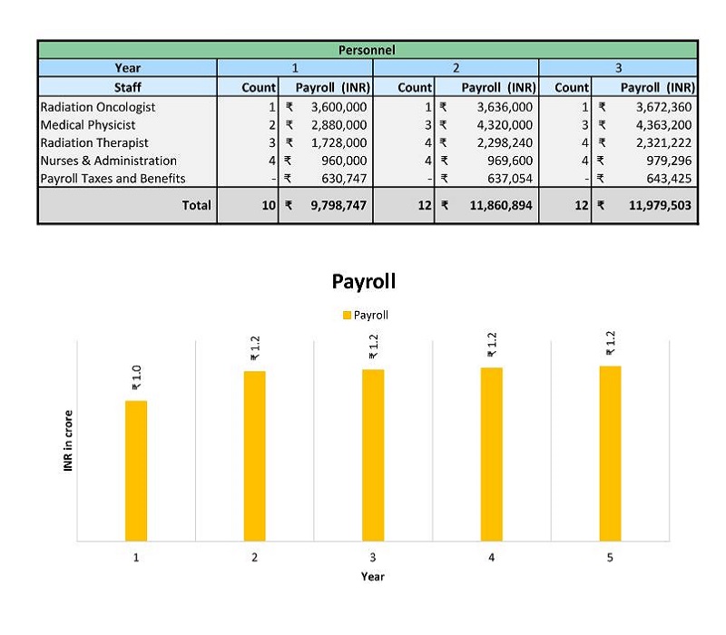
Task: Select the Year 3 header cell
Action: point(618,68)
